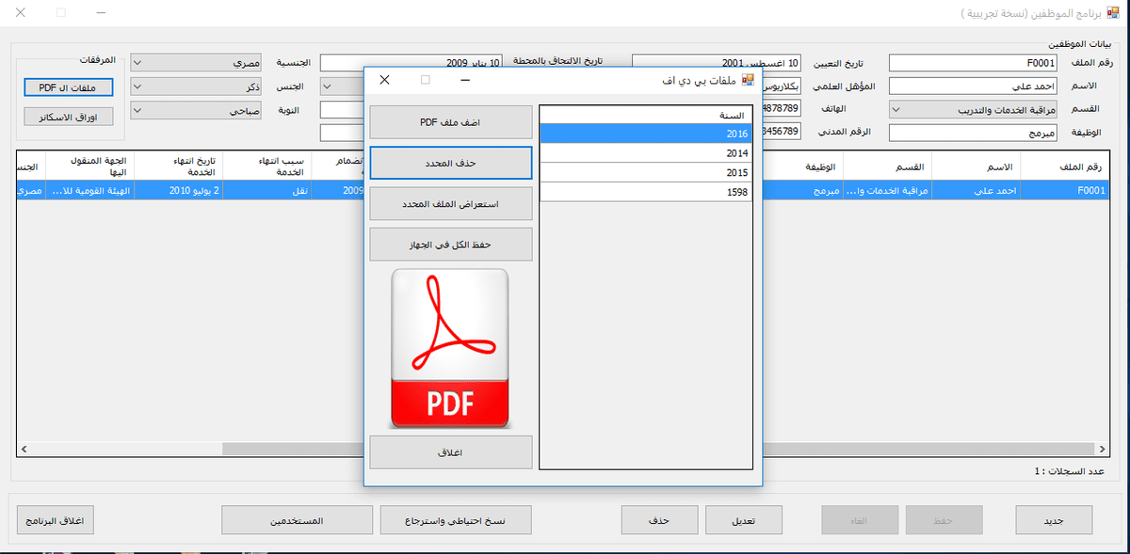1130x554 pixels.
Task: Click the المستخدمين button
Action: pyautogui.click(x=298, y=520)
